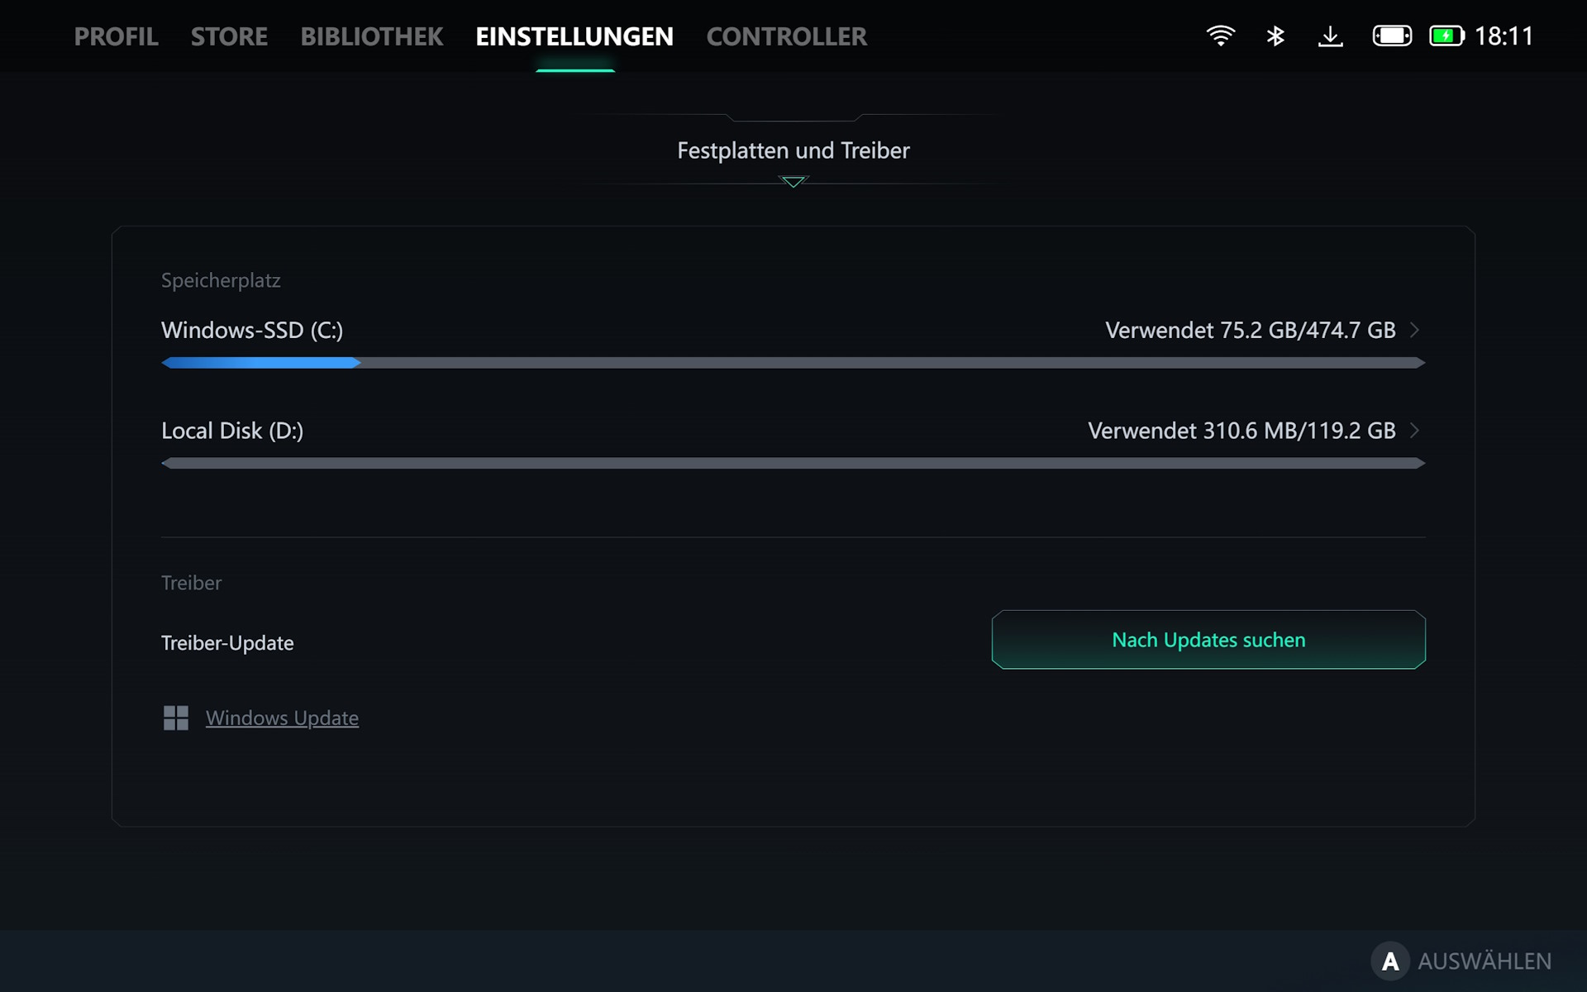Expand Local Disk (D:) details chevron
This screenshot has height=992, width=1587.
pos(1414,431)
